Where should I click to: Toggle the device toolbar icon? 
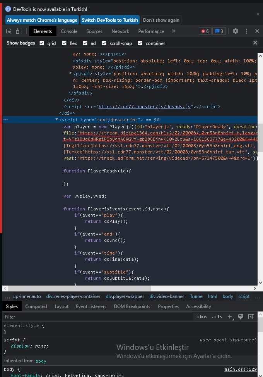tap(19, 31)
